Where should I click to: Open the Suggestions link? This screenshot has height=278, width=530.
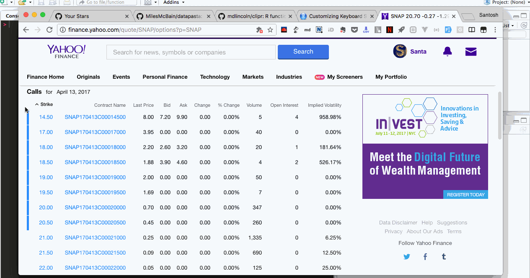pyautogui.click(x=452, y=223)
